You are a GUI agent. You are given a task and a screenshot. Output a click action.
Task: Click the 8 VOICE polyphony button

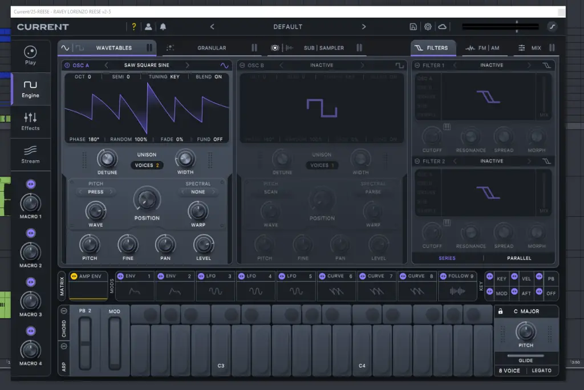click(x=509, y=371)
